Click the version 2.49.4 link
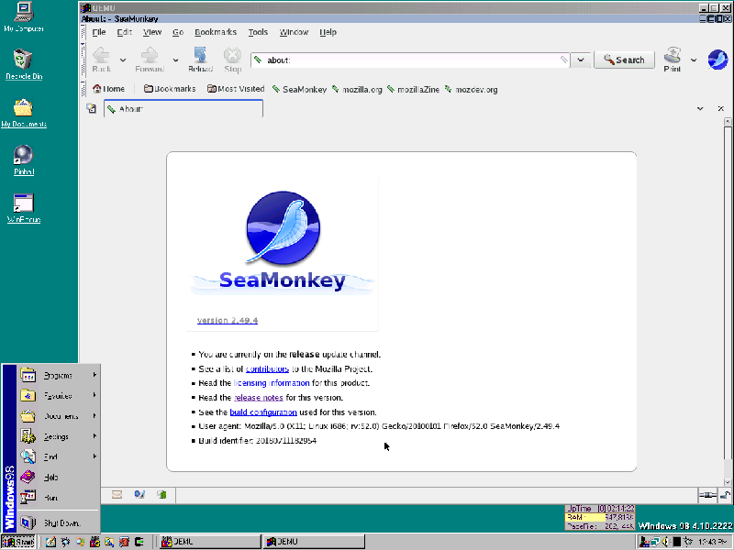 [228, 320]
